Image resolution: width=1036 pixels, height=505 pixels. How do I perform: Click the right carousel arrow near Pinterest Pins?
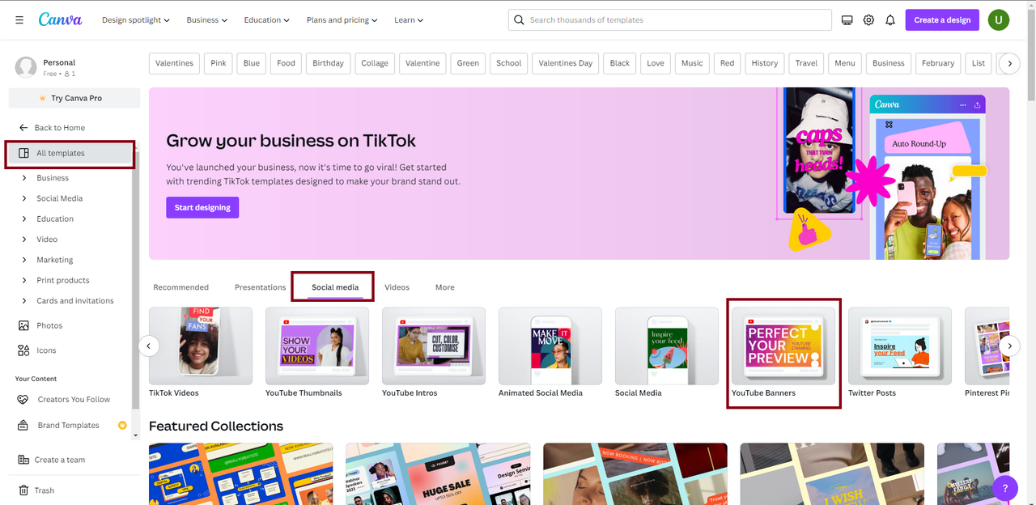[x=1008, y=346]
